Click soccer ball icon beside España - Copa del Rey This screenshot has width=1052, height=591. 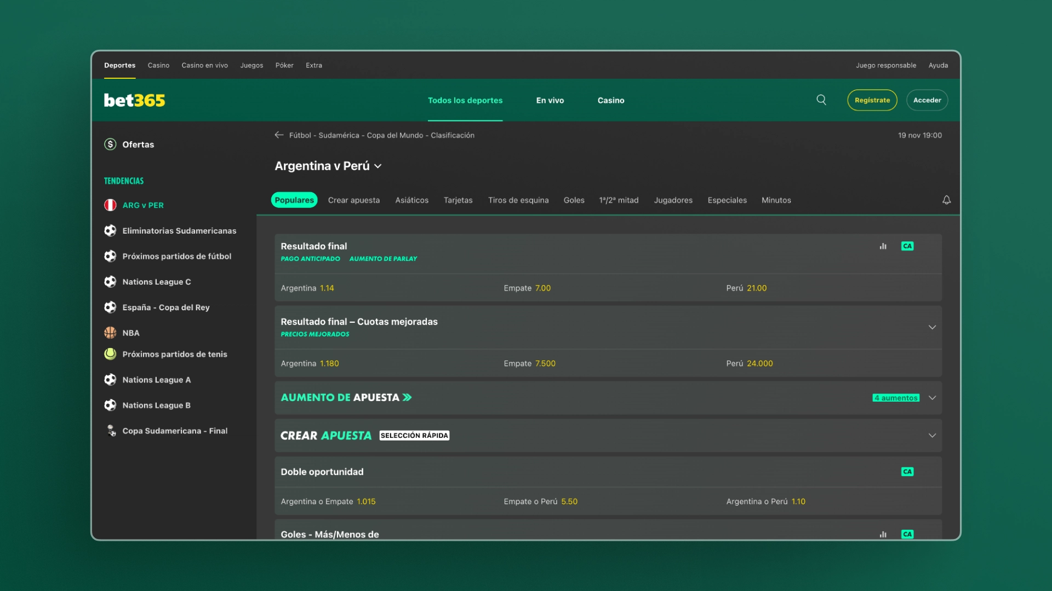pos(110,308)
